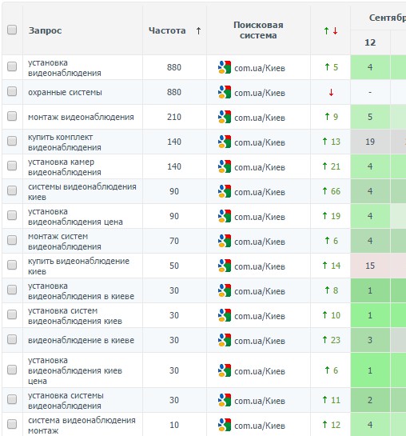Open query установка камер видеонаблюдения
This screenshot has height=436, width=406.
point(65,167)
